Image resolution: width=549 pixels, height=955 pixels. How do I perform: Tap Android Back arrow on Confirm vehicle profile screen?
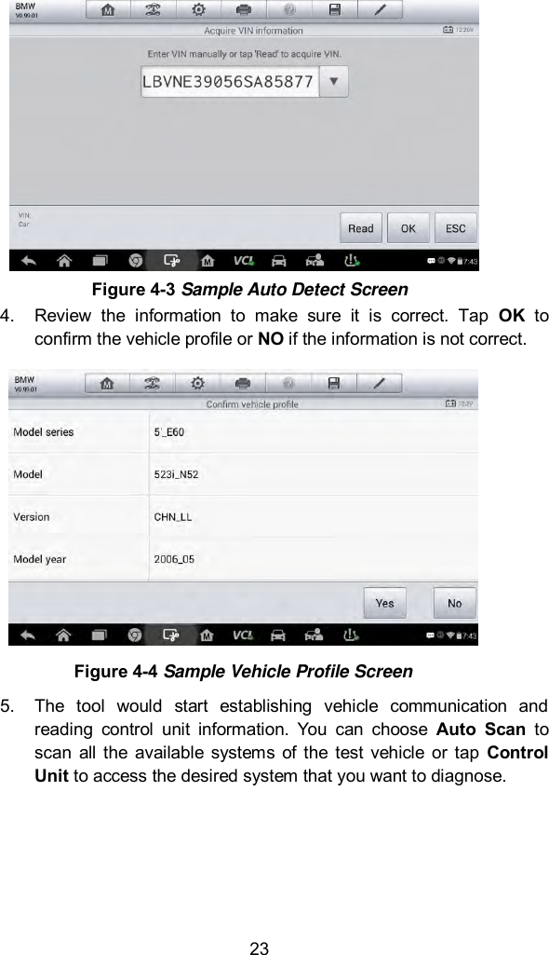coord(28,635)
